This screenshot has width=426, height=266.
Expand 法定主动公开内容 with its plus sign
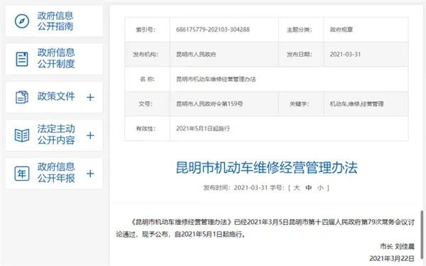[x=90, y=135]
